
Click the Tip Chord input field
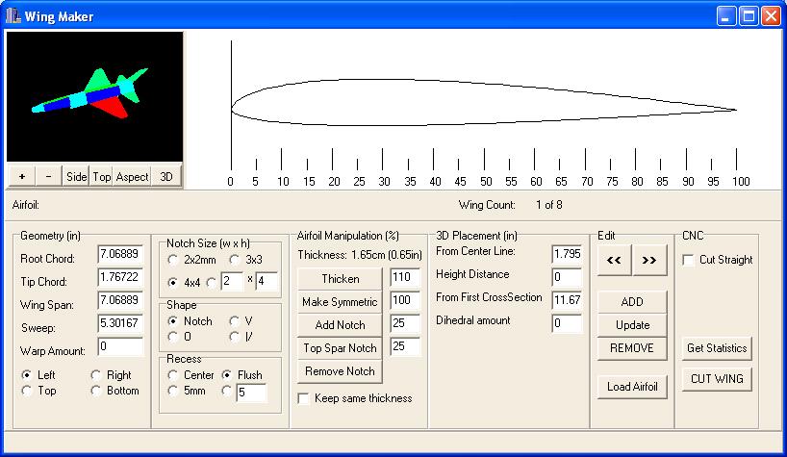coord(120,277)
